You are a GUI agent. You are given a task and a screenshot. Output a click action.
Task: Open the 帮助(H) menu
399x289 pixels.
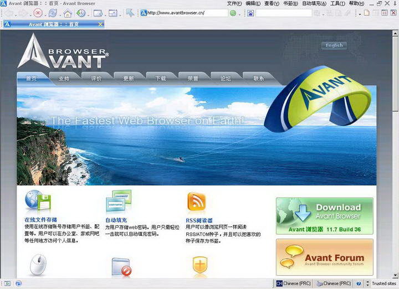point(356,3)
